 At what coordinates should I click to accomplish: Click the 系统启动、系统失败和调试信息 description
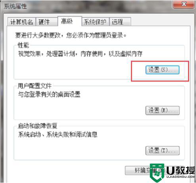click(x=58, y=135)
